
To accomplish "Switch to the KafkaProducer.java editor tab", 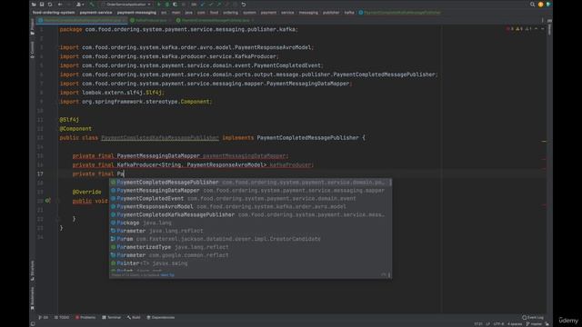I will pyautogui.click(x=149, y=20).
